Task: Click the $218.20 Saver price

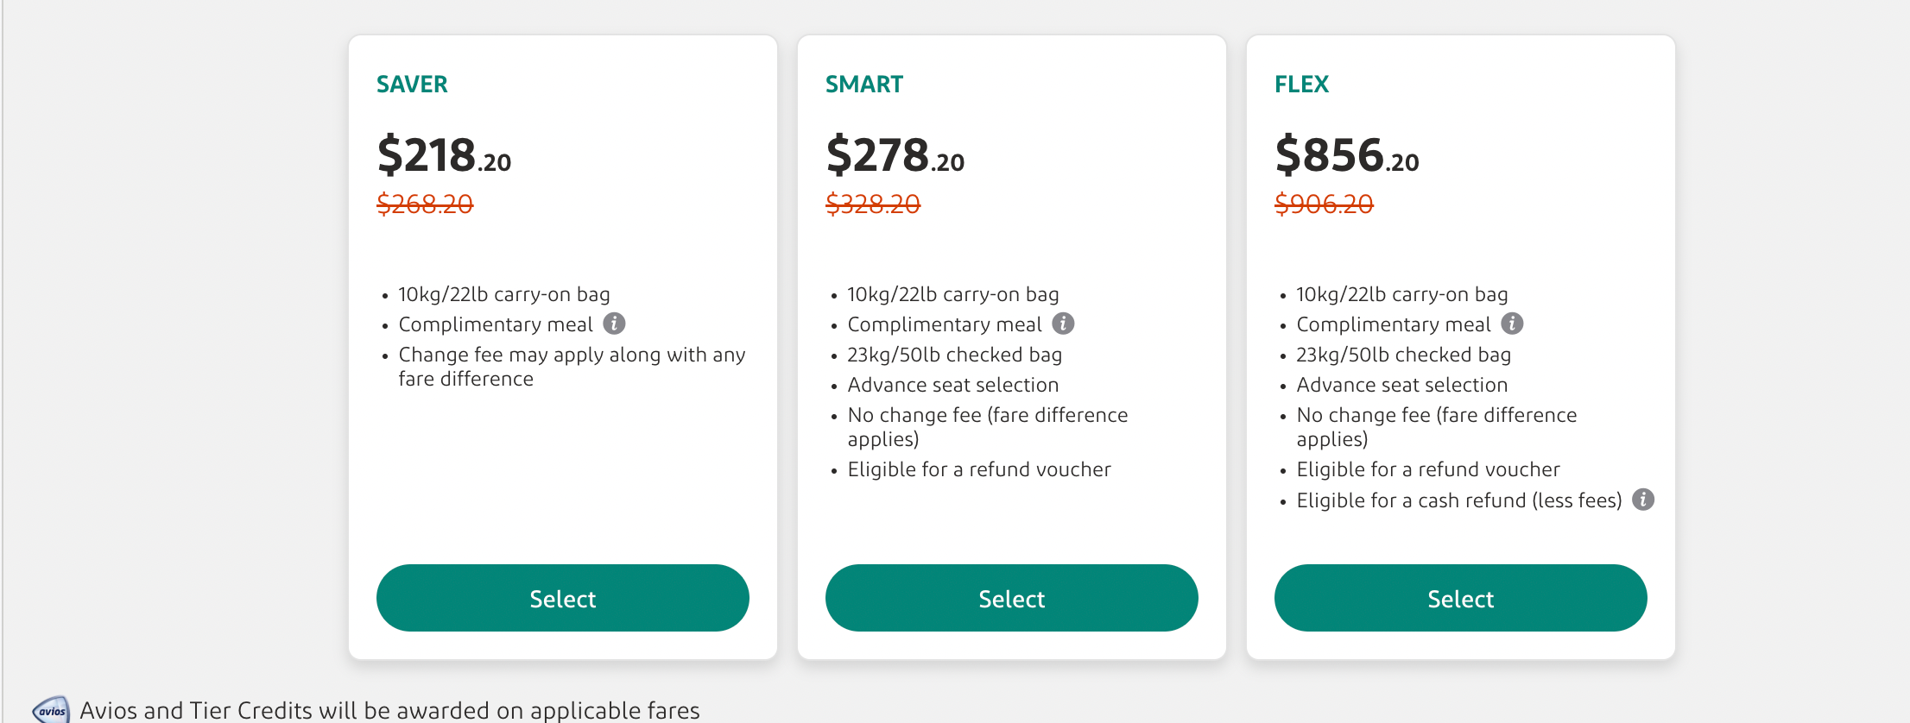Action: pos(444,155)
